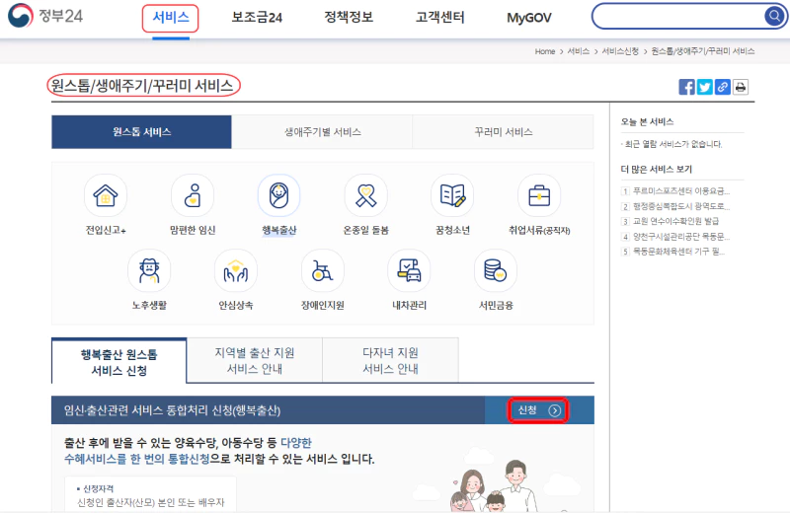Open the 정부24 home logo
Viewport: 790px width, 513px height.
(x=45, y=16)
